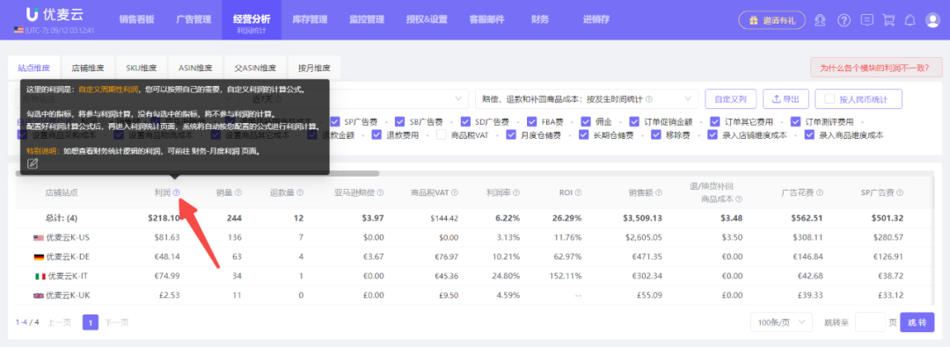Open the 100条/页 page size dropdown
The width and height of the screenshot is (950, 347).
pos(781,322)
